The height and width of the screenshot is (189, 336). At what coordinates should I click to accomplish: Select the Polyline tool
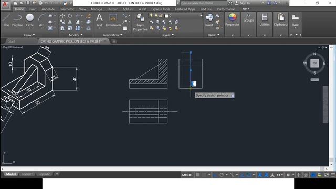(x=17, y=20)
